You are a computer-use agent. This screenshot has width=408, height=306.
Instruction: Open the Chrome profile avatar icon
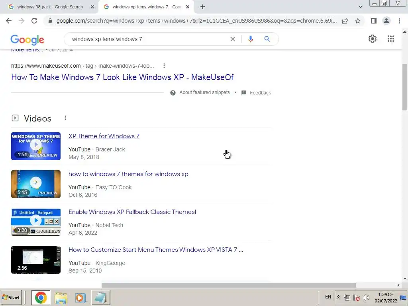(x=386, y=21)
